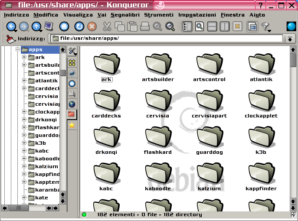298x221 pixels.
Task: Select the kalzium tree item label
Action: (46, 166)
